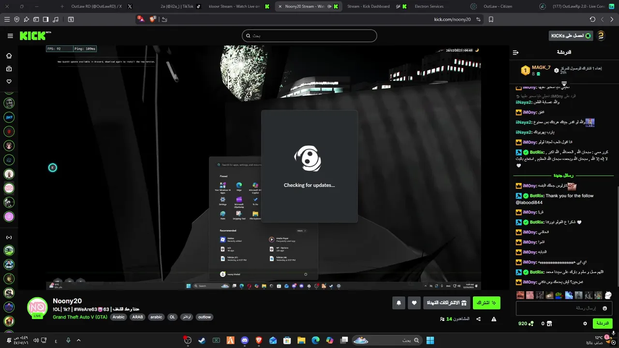Expand sidebar show more channels icon
Viewport: 619px width, 348px height.
9,237
